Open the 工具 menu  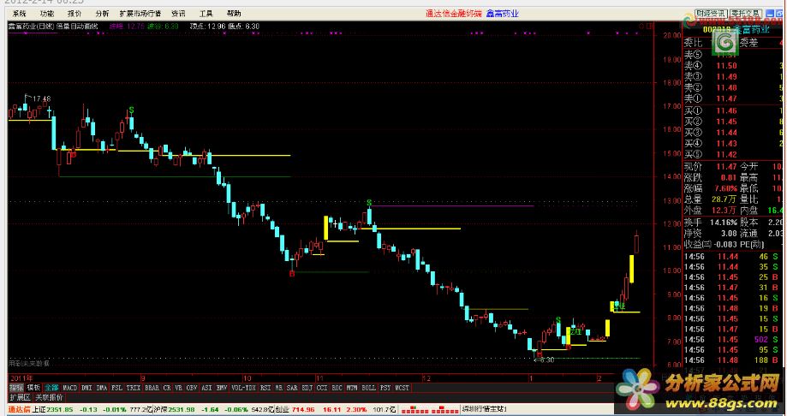(206, 14)
